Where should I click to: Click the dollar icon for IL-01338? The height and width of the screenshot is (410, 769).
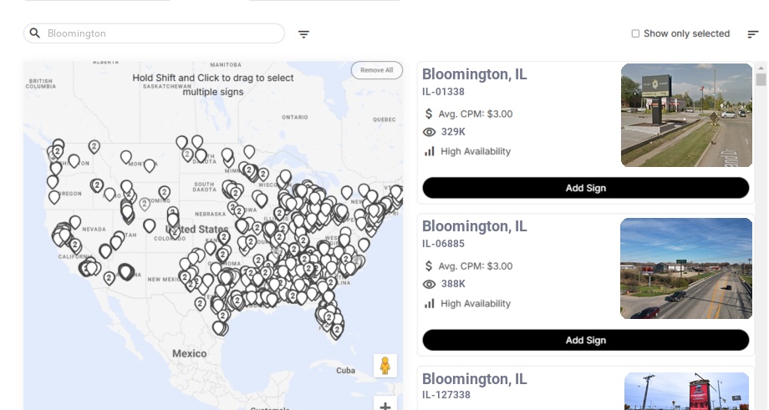430,114
